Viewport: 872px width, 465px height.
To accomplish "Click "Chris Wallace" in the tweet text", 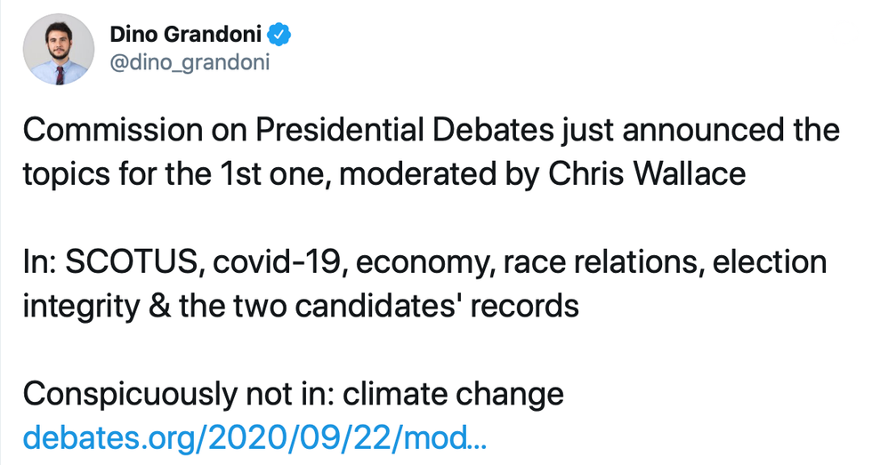I will point(647,173).
